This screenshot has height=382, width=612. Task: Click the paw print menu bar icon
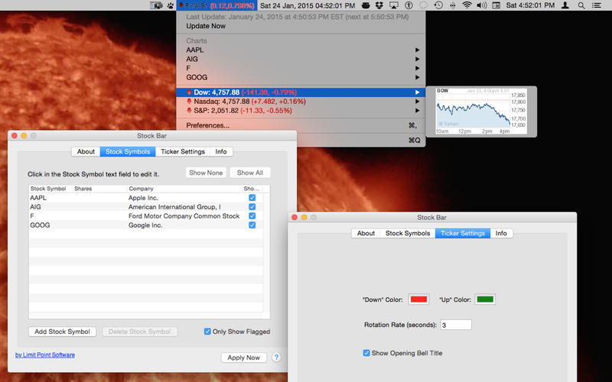click(x=171, y=5)
